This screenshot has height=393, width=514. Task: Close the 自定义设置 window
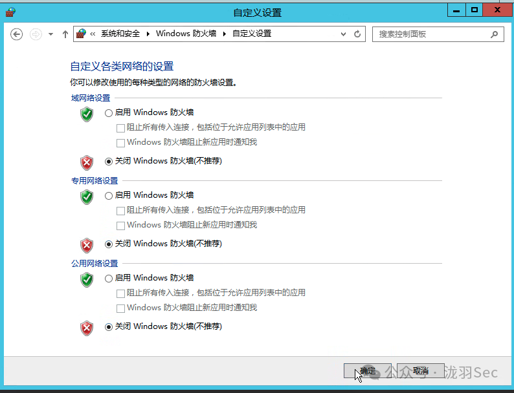click(x=497, y=10)
